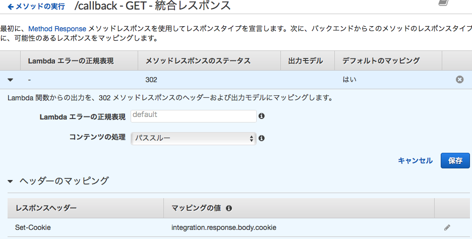Delete the 302 response with X icon
The width and height of the screenshot is (472, 239).
[459, 80]
